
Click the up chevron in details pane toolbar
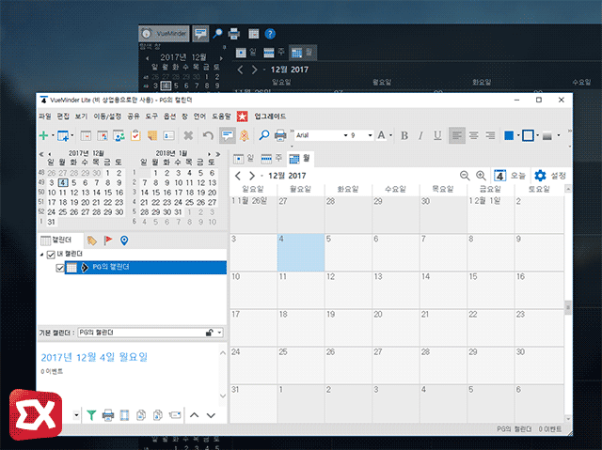coord(195,415)
